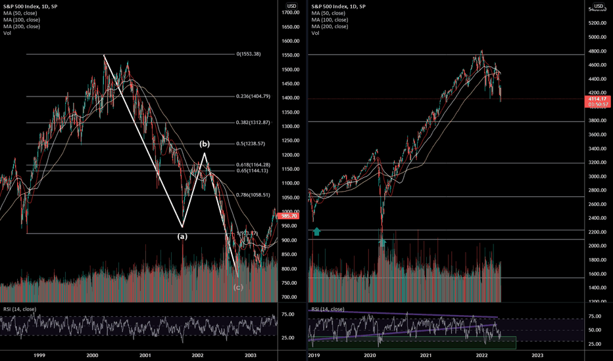This screenshot has height=361, width=613.
Task: Select the (a) wave label
Action: (183, 236)
